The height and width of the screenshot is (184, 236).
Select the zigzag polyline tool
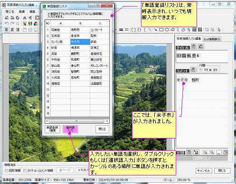(178, 29)
